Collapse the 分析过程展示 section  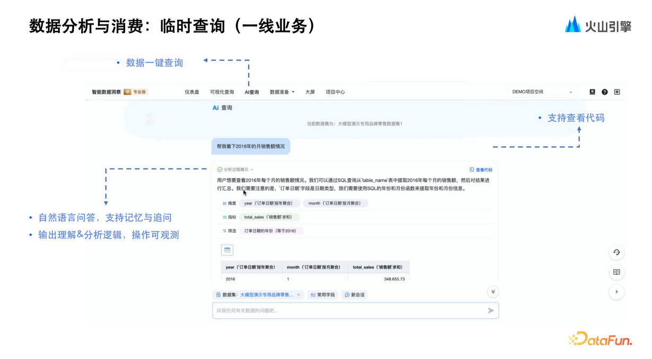[239, 170]
